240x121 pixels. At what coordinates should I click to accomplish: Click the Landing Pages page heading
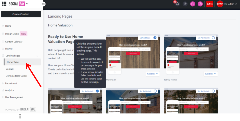[x=60, y=16]
